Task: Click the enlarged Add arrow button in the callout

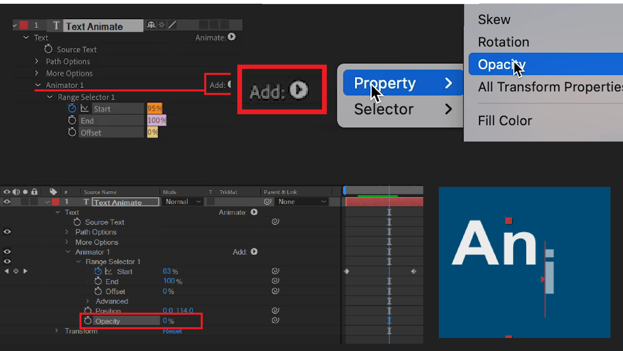Action: click(298, 90)
